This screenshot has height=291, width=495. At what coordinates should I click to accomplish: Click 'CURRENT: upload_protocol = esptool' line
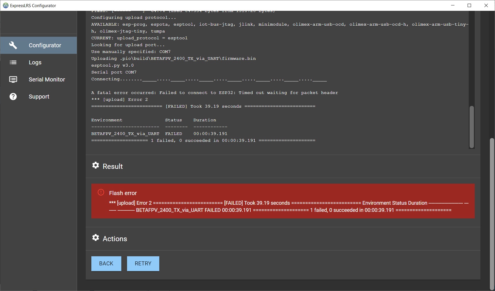coord(139,38)
